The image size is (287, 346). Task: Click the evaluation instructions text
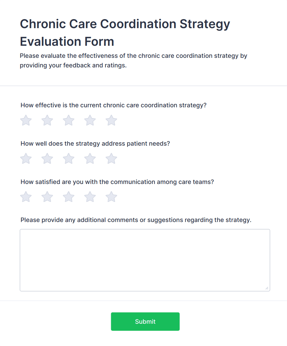(133, 60)
